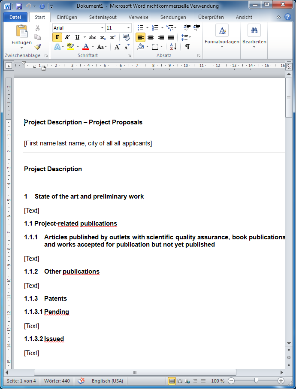Click the vertical scrollbar thumb
This screenshot has width=296, height=389.
point(289,97)
